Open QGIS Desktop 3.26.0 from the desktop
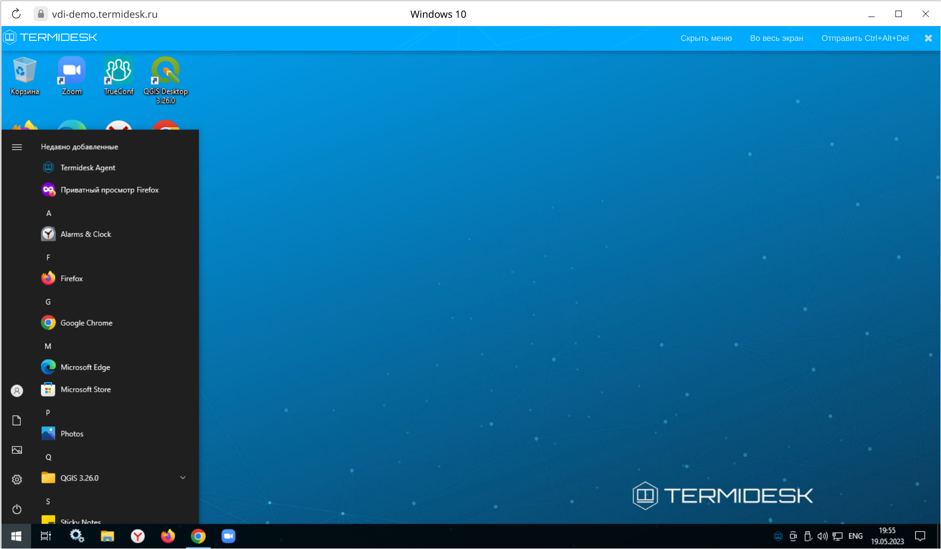Viewport: 941px width, 549px height. (x=165, y=71)
